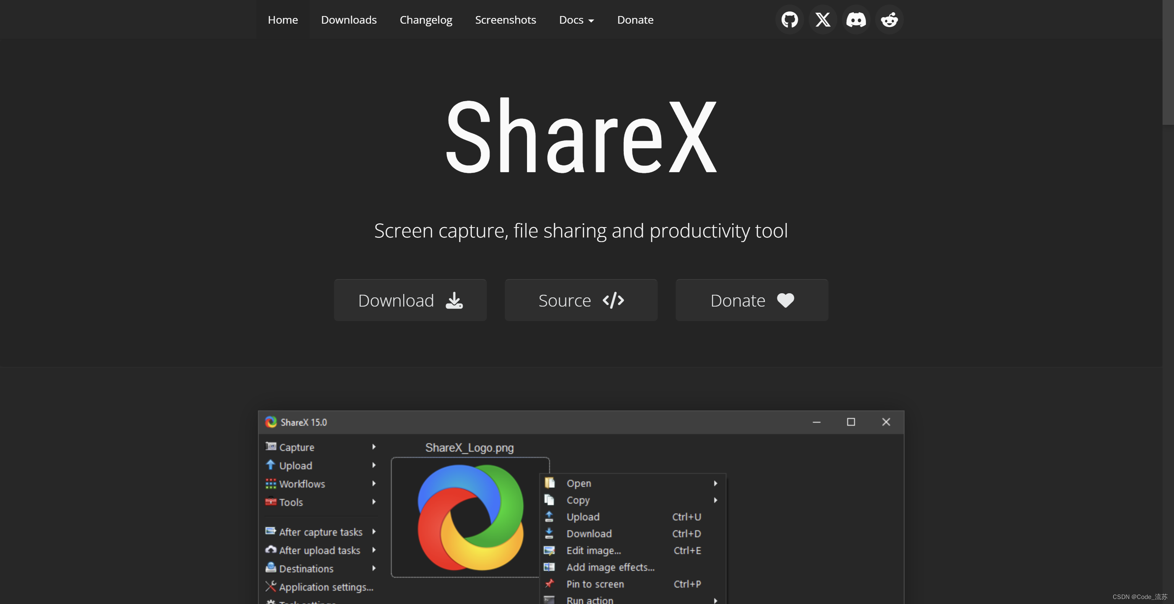
Task: Expand the Workflows submenu arrow
Action: point(374,483)
